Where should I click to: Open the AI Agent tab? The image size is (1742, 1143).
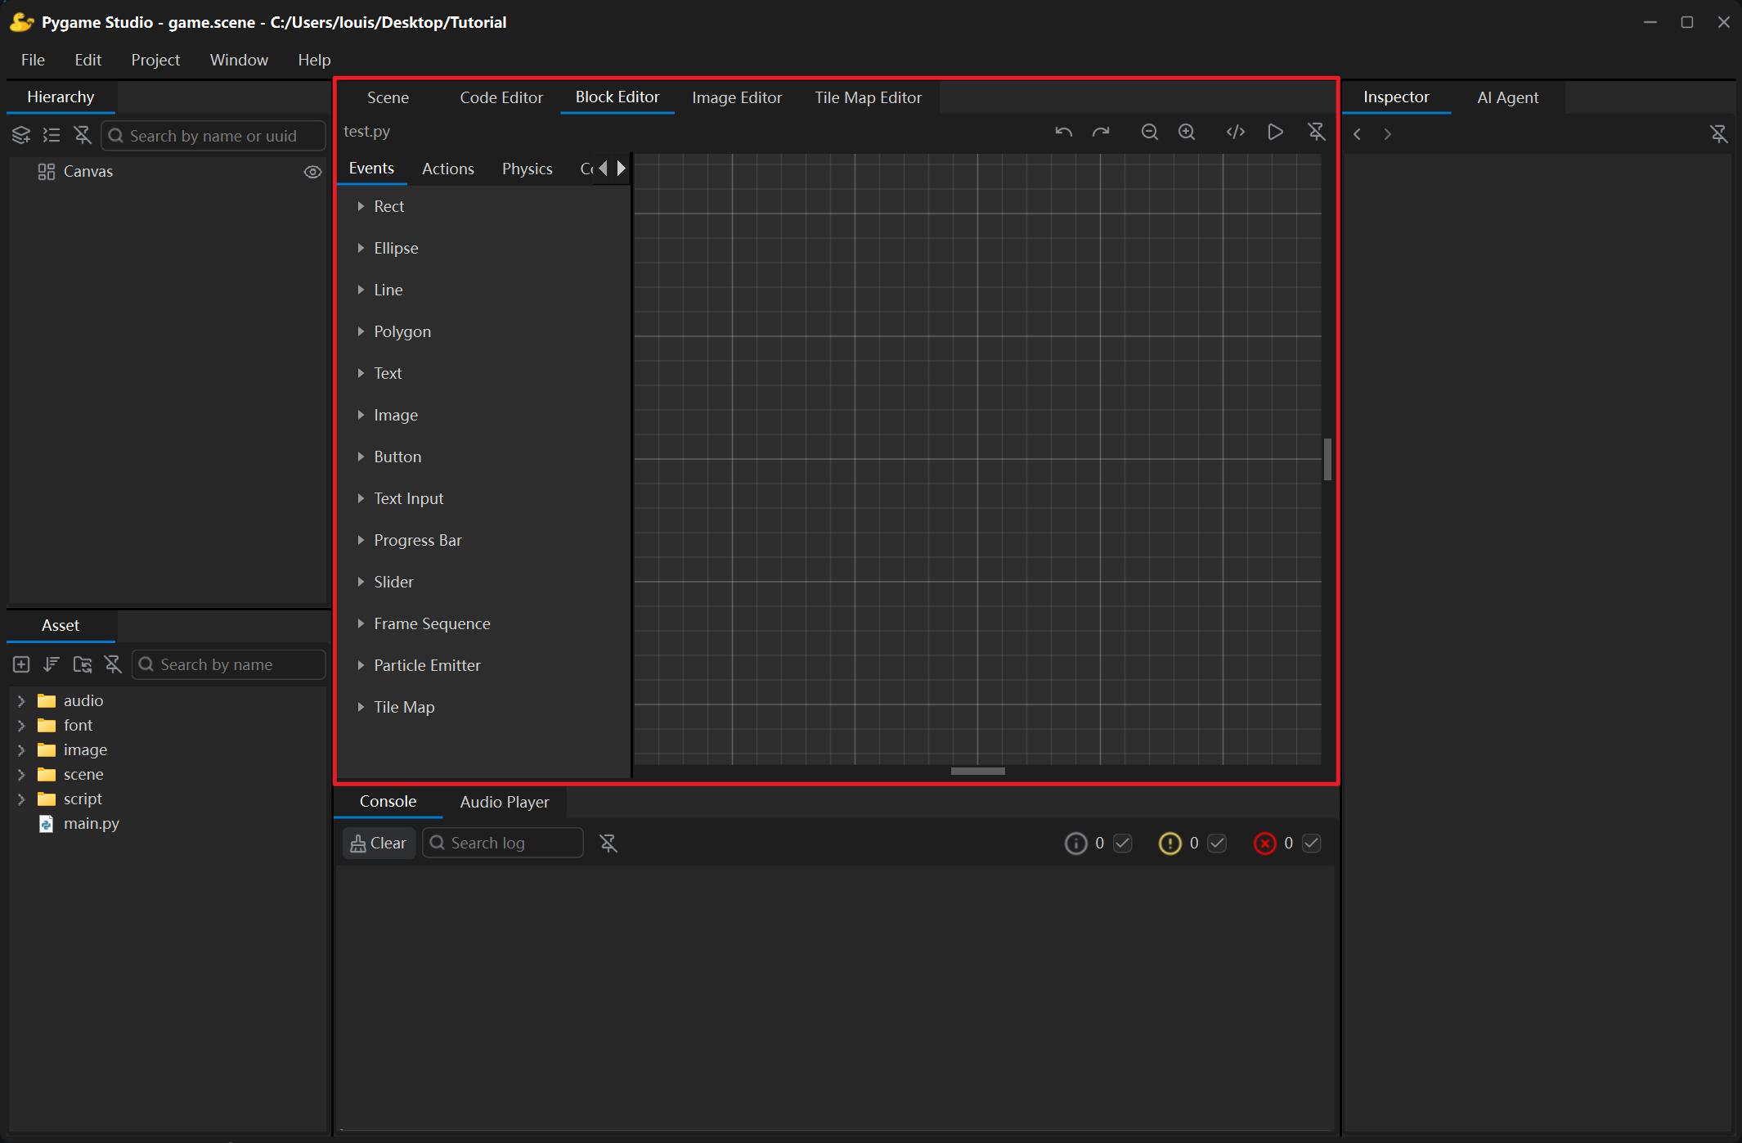click(x=1507, y=97)
